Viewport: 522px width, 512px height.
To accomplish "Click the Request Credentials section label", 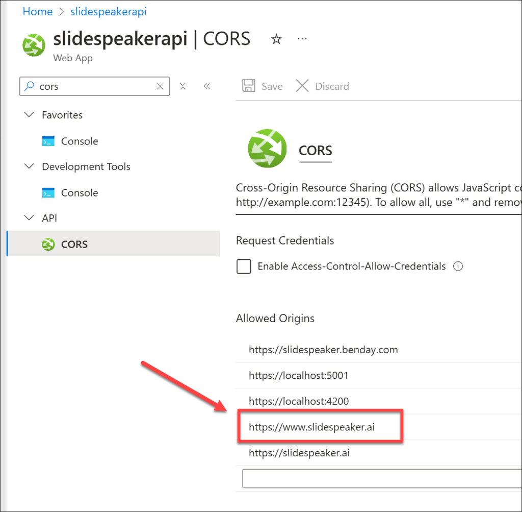I will 285,240.
